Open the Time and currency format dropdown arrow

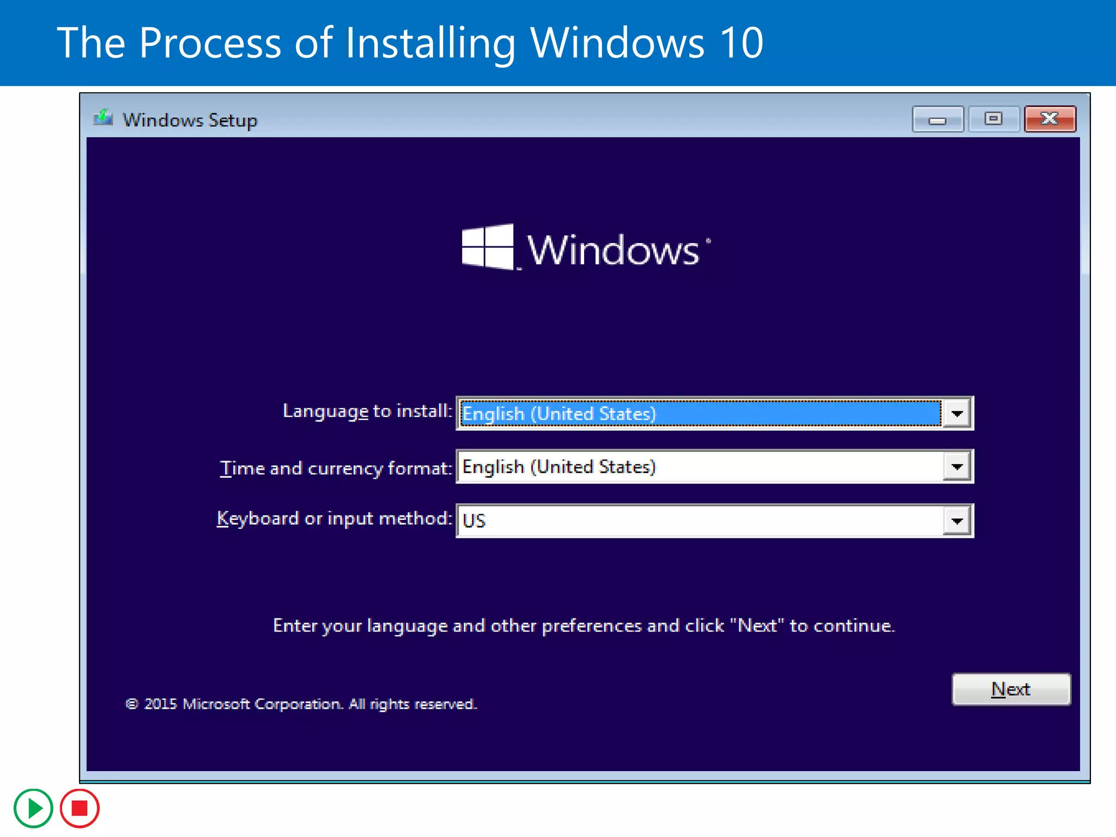957,467
